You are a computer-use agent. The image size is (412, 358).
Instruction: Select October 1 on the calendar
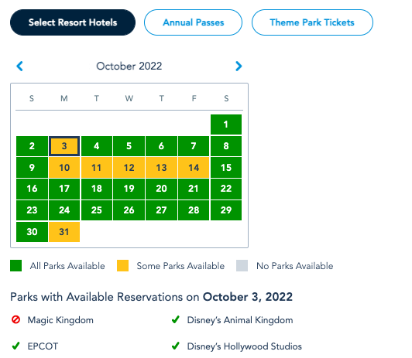(x=226, y=124)
